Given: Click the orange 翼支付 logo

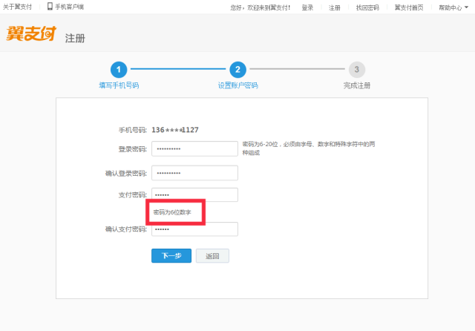Looking at the screenshot, I should [31, 33].
